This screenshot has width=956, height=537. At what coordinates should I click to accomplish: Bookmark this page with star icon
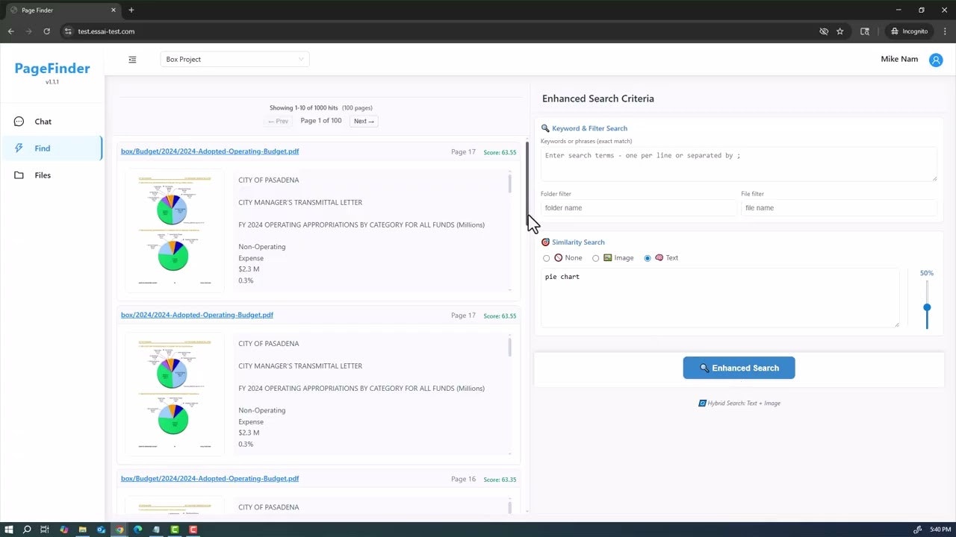click(840, 31)
